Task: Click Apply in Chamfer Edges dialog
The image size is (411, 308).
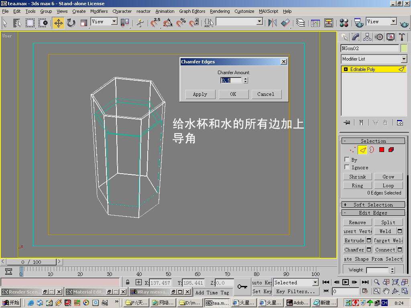Action: (200, 94)
